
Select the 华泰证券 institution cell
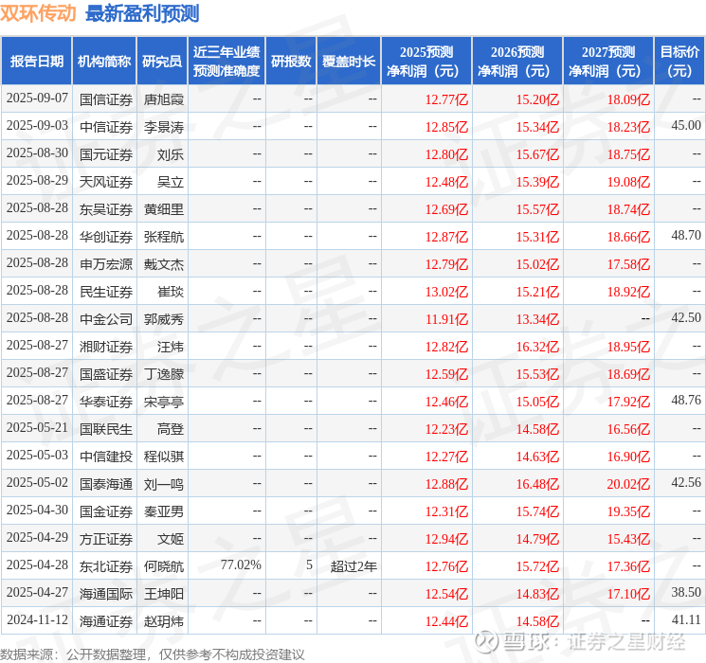[x=106, y=402]
